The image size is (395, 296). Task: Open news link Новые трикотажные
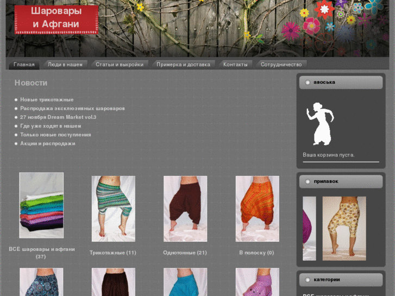click(47, 99)
